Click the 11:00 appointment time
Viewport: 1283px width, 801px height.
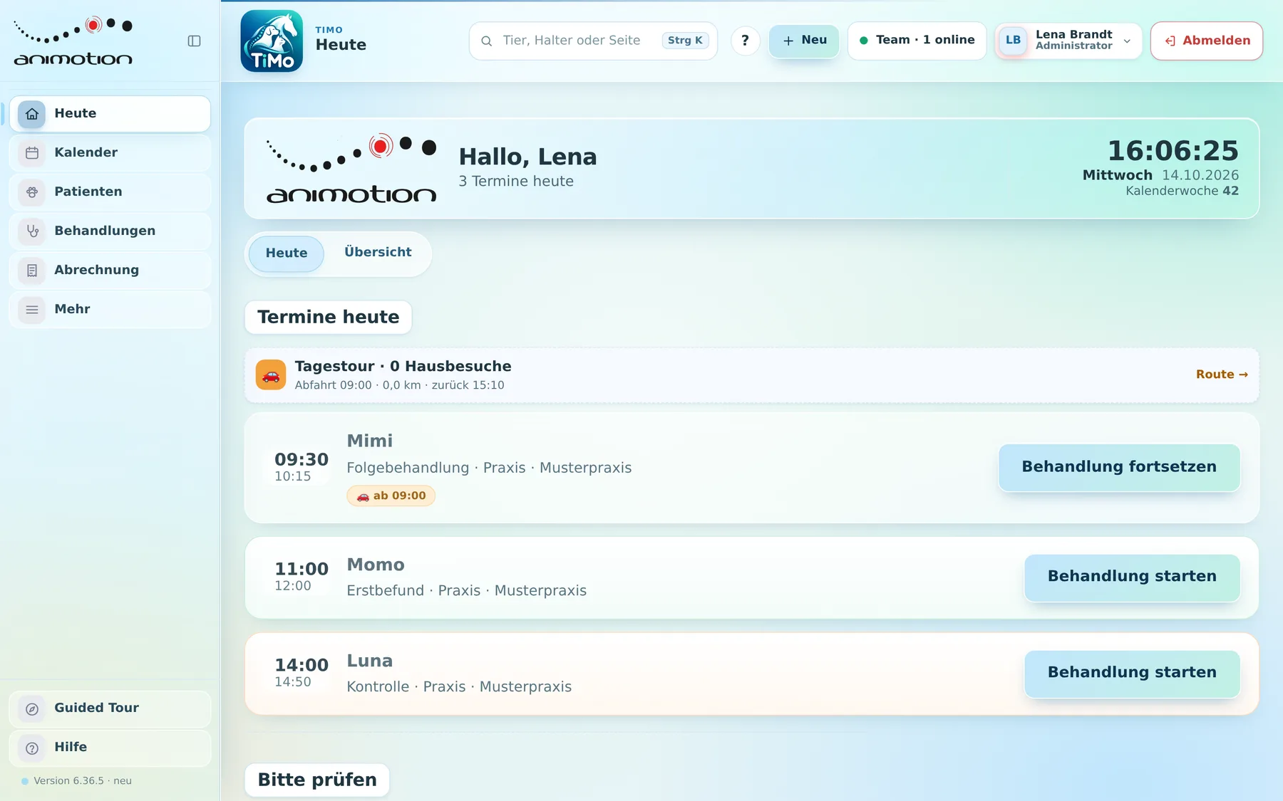point(302,570)
